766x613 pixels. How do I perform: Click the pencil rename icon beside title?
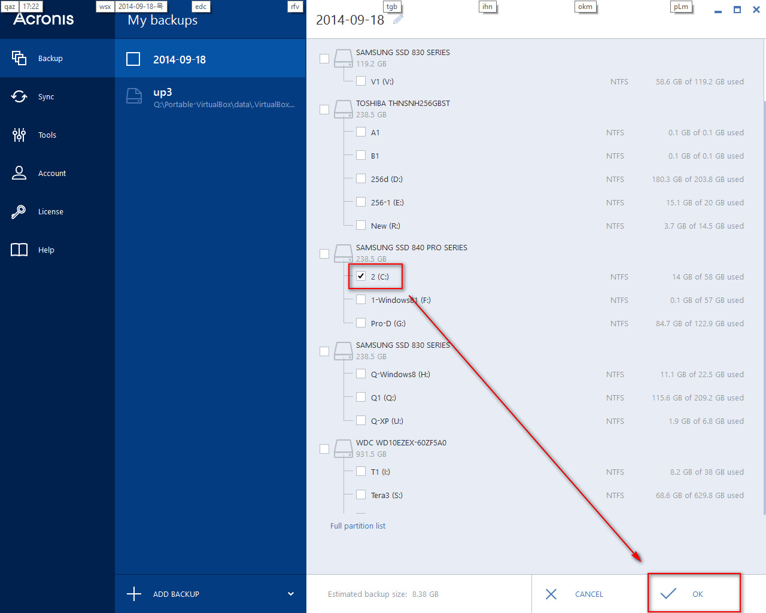point(398,19)
